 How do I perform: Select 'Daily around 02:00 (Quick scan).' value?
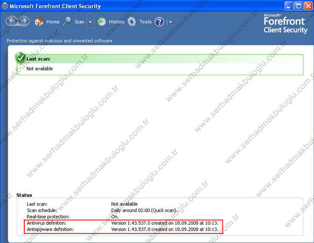point(144,211)
